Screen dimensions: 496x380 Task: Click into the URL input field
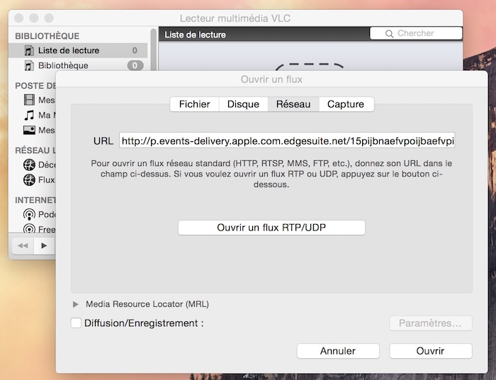click(x=287, y=140)
